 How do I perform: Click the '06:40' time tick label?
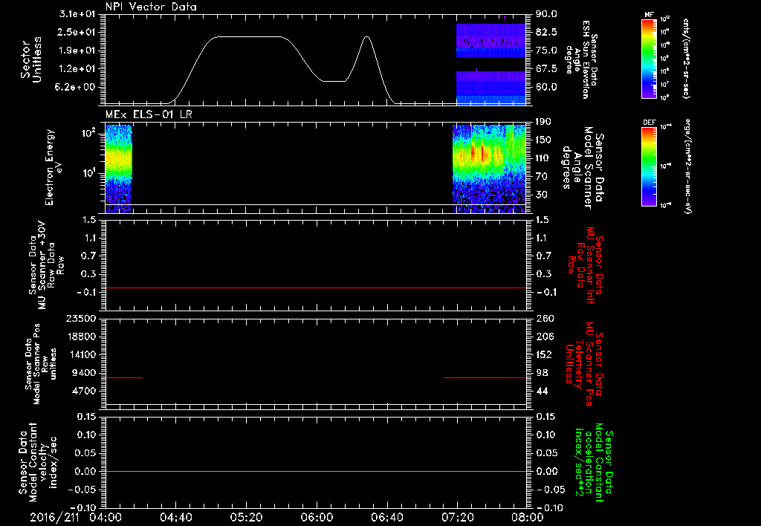(387, 517)
